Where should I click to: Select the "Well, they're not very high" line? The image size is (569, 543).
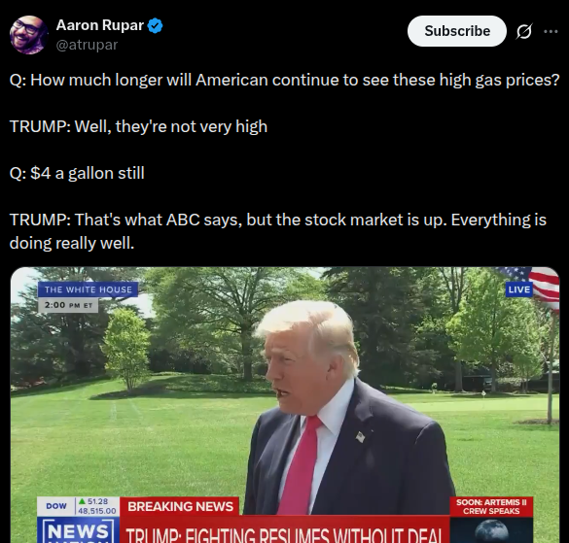click(139, 126)
